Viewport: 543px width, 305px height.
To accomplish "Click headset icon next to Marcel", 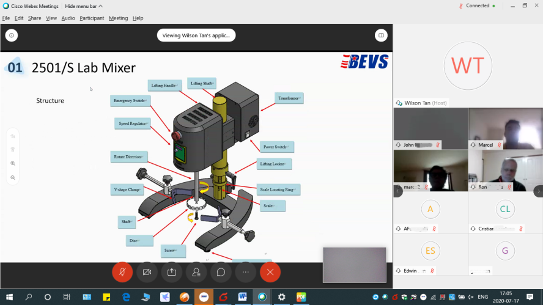I will click(x=473, y=145).
